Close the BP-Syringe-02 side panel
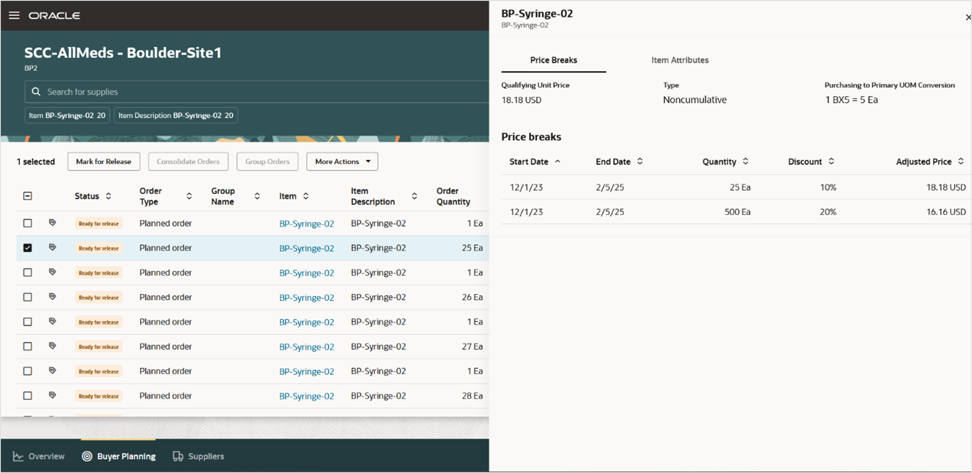972x473 pixels. (x=968, y=17)
